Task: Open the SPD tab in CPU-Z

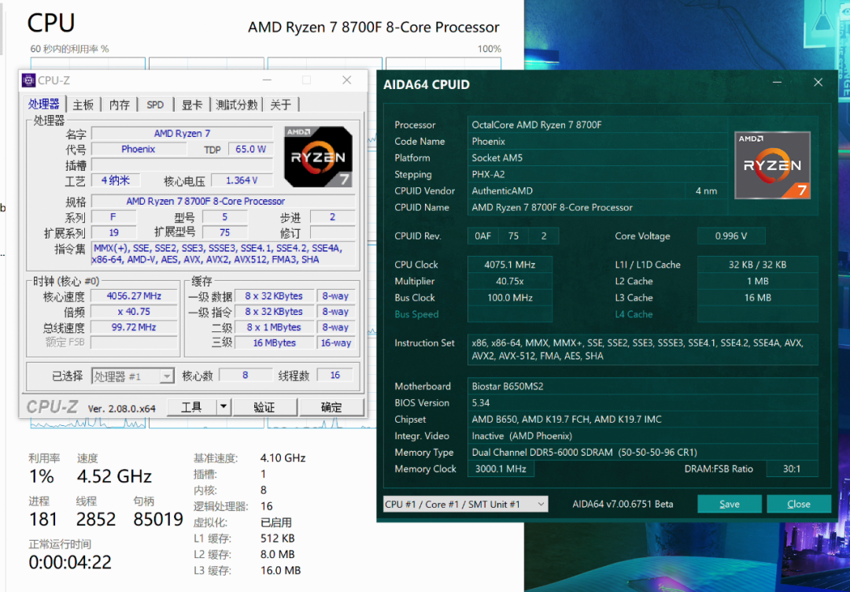Action: 155,105
